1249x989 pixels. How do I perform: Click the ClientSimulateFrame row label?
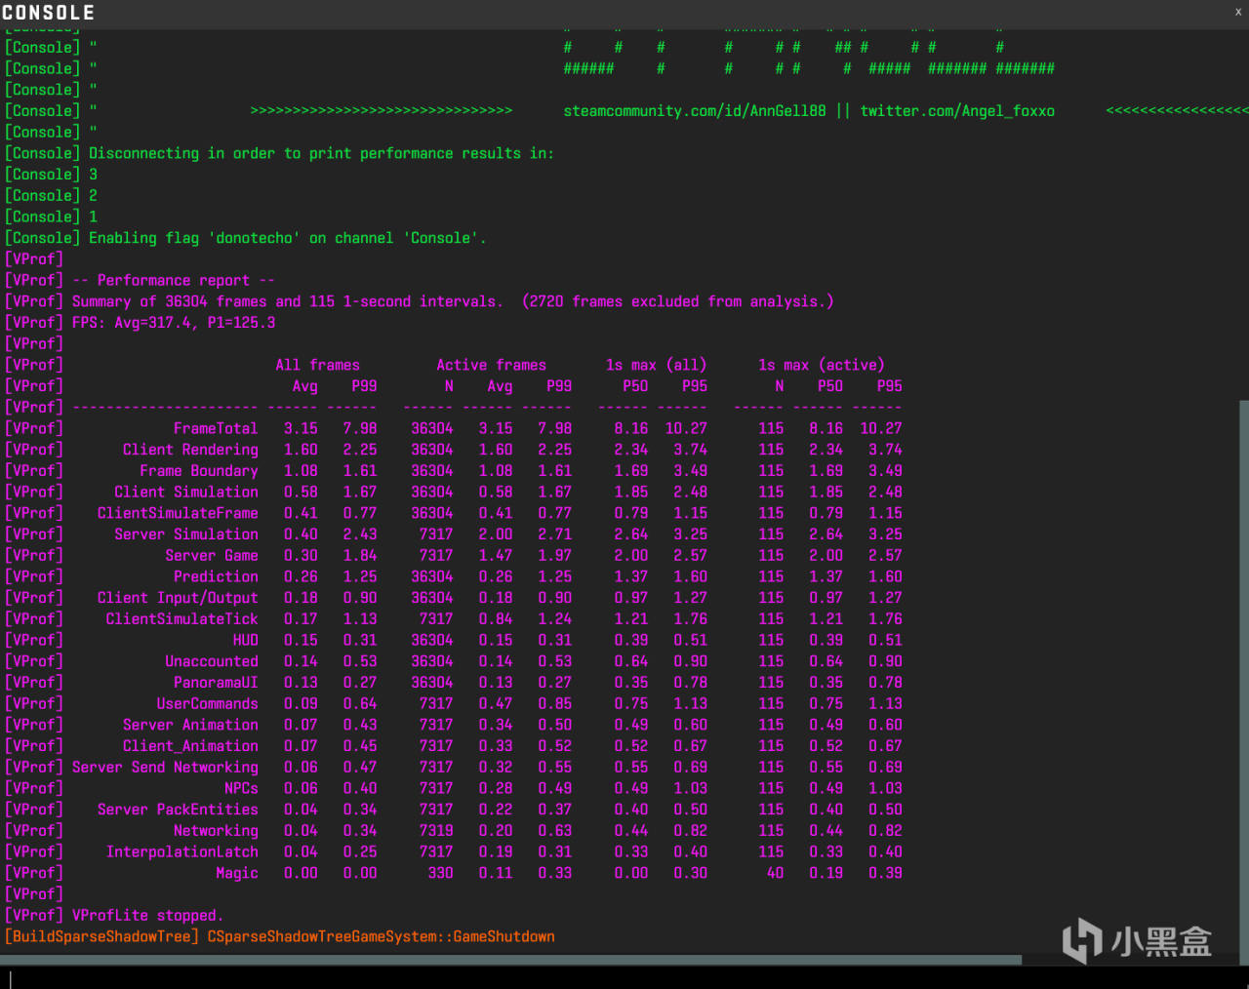[178, 513]
